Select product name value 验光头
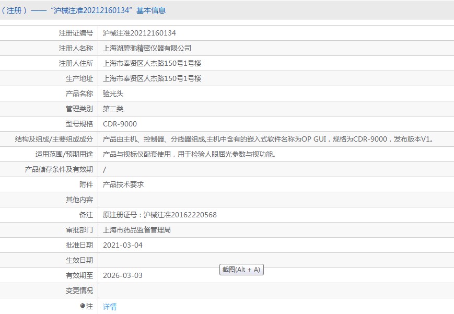454x314 pixels. 113,94
